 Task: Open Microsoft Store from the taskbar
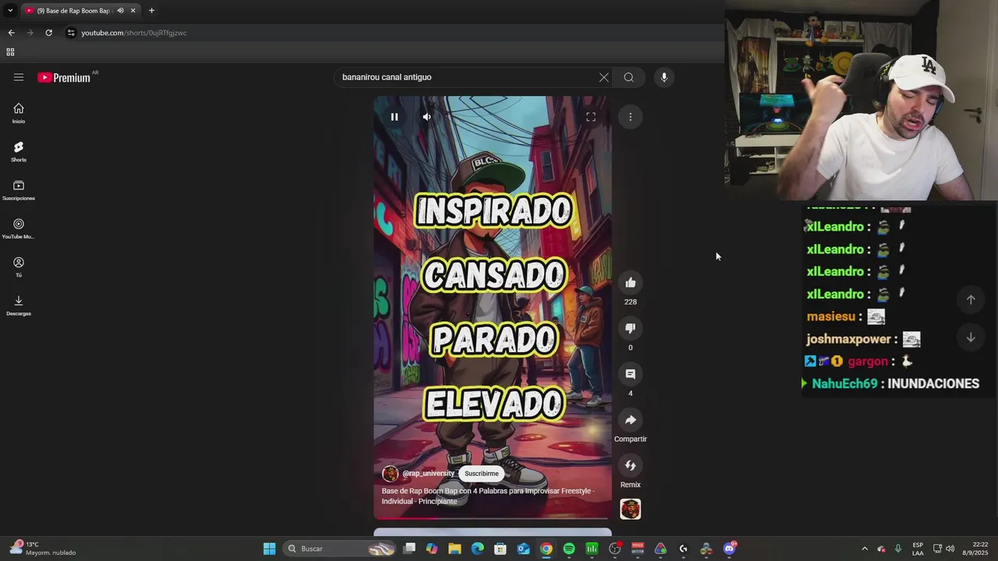[x=501, y=549]
